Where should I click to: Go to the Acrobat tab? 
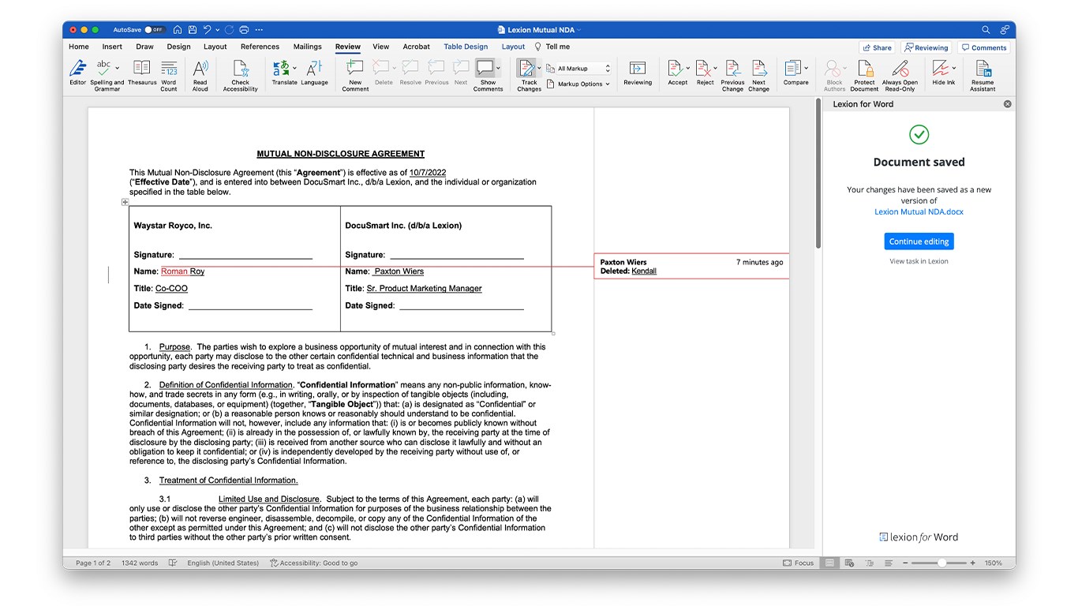[x=417, y=47]
